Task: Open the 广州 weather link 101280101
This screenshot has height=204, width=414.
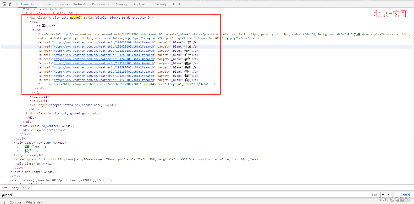Action: (104, 55)
